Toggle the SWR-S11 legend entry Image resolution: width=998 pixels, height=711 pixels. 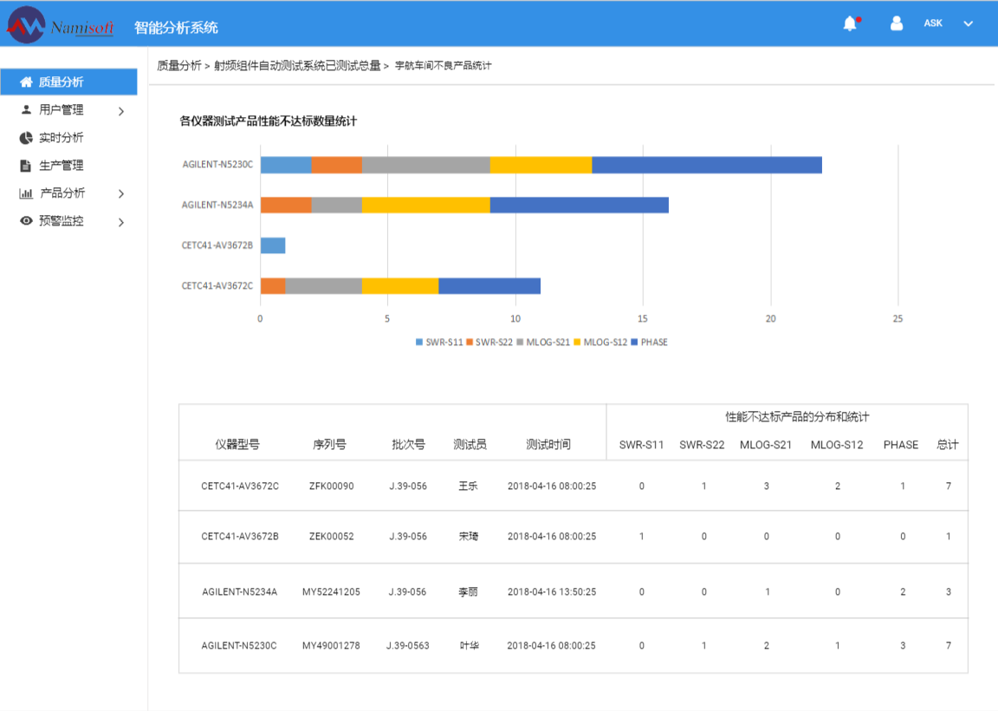[x=439, y=342]
